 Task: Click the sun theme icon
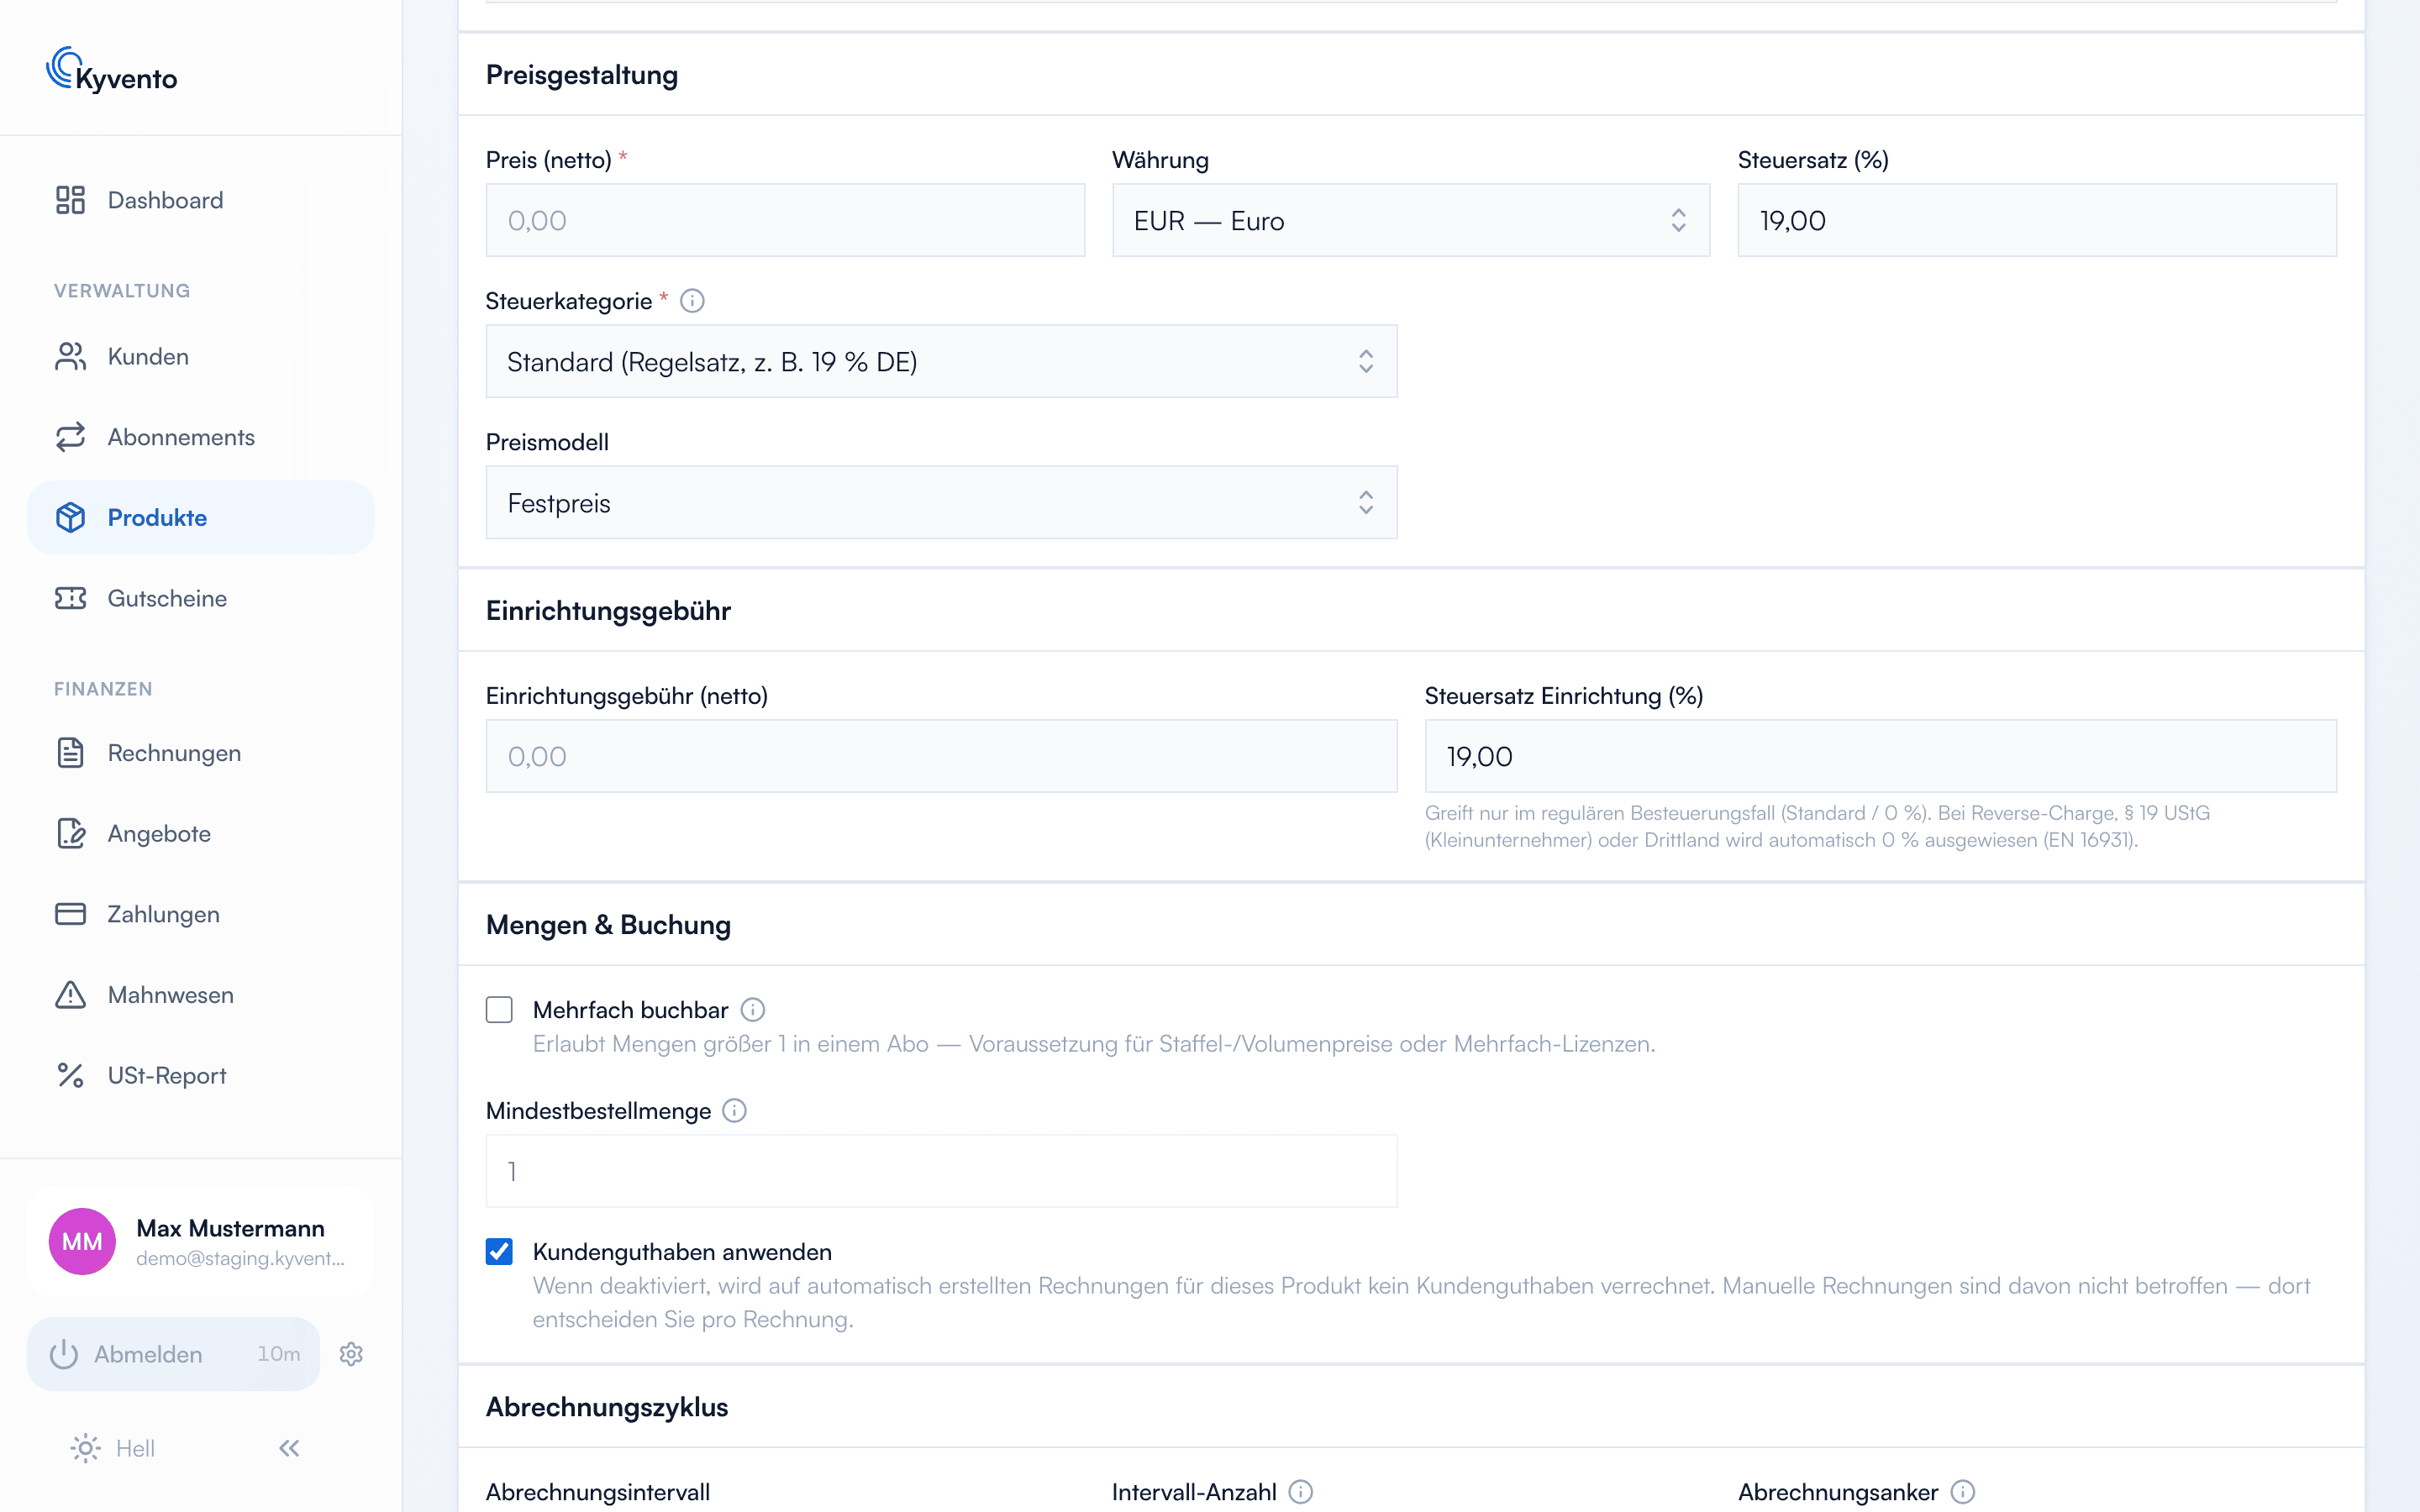pos(86,1448)
